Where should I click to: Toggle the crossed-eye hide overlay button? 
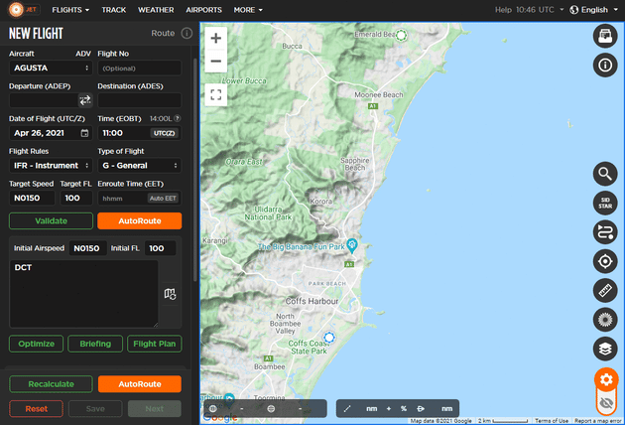(606, 403)
